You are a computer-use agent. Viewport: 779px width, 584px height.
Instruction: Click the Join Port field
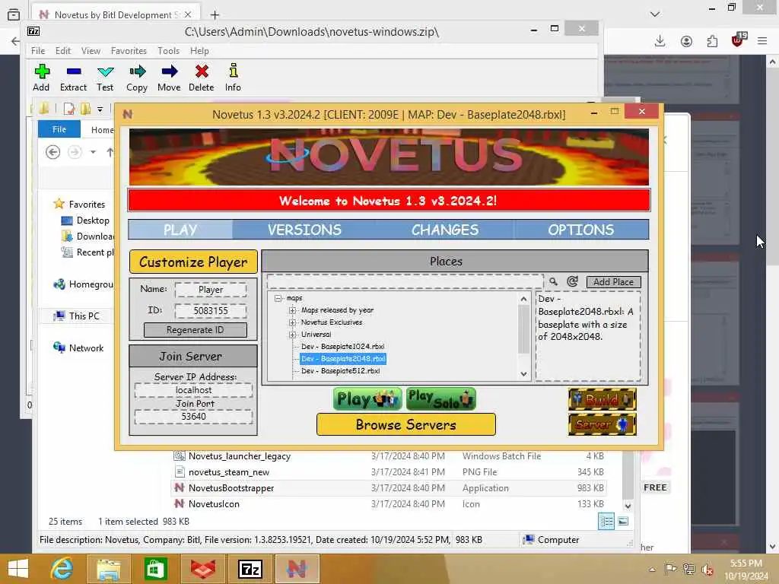pos(193,417)
